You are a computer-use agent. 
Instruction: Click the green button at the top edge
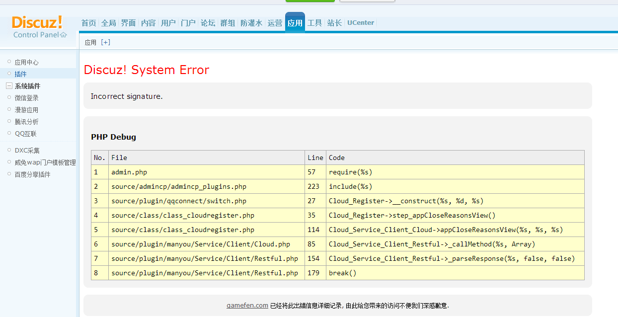click(x=310, y=1)
